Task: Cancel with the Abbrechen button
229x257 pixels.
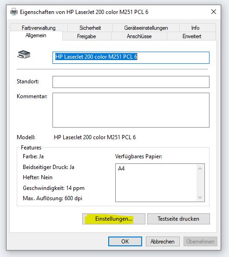Action: [x=163, y=242]
